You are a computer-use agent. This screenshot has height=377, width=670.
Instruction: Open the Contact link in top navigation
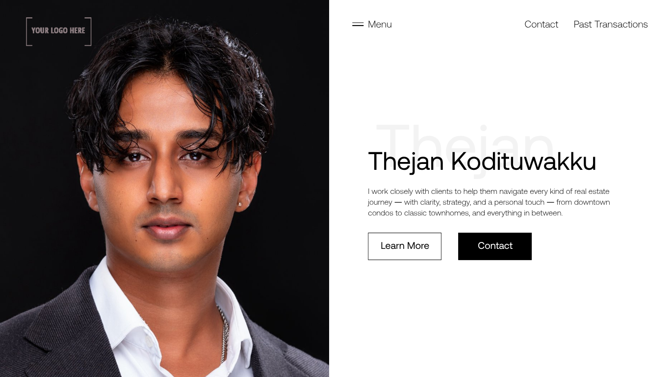541,24
